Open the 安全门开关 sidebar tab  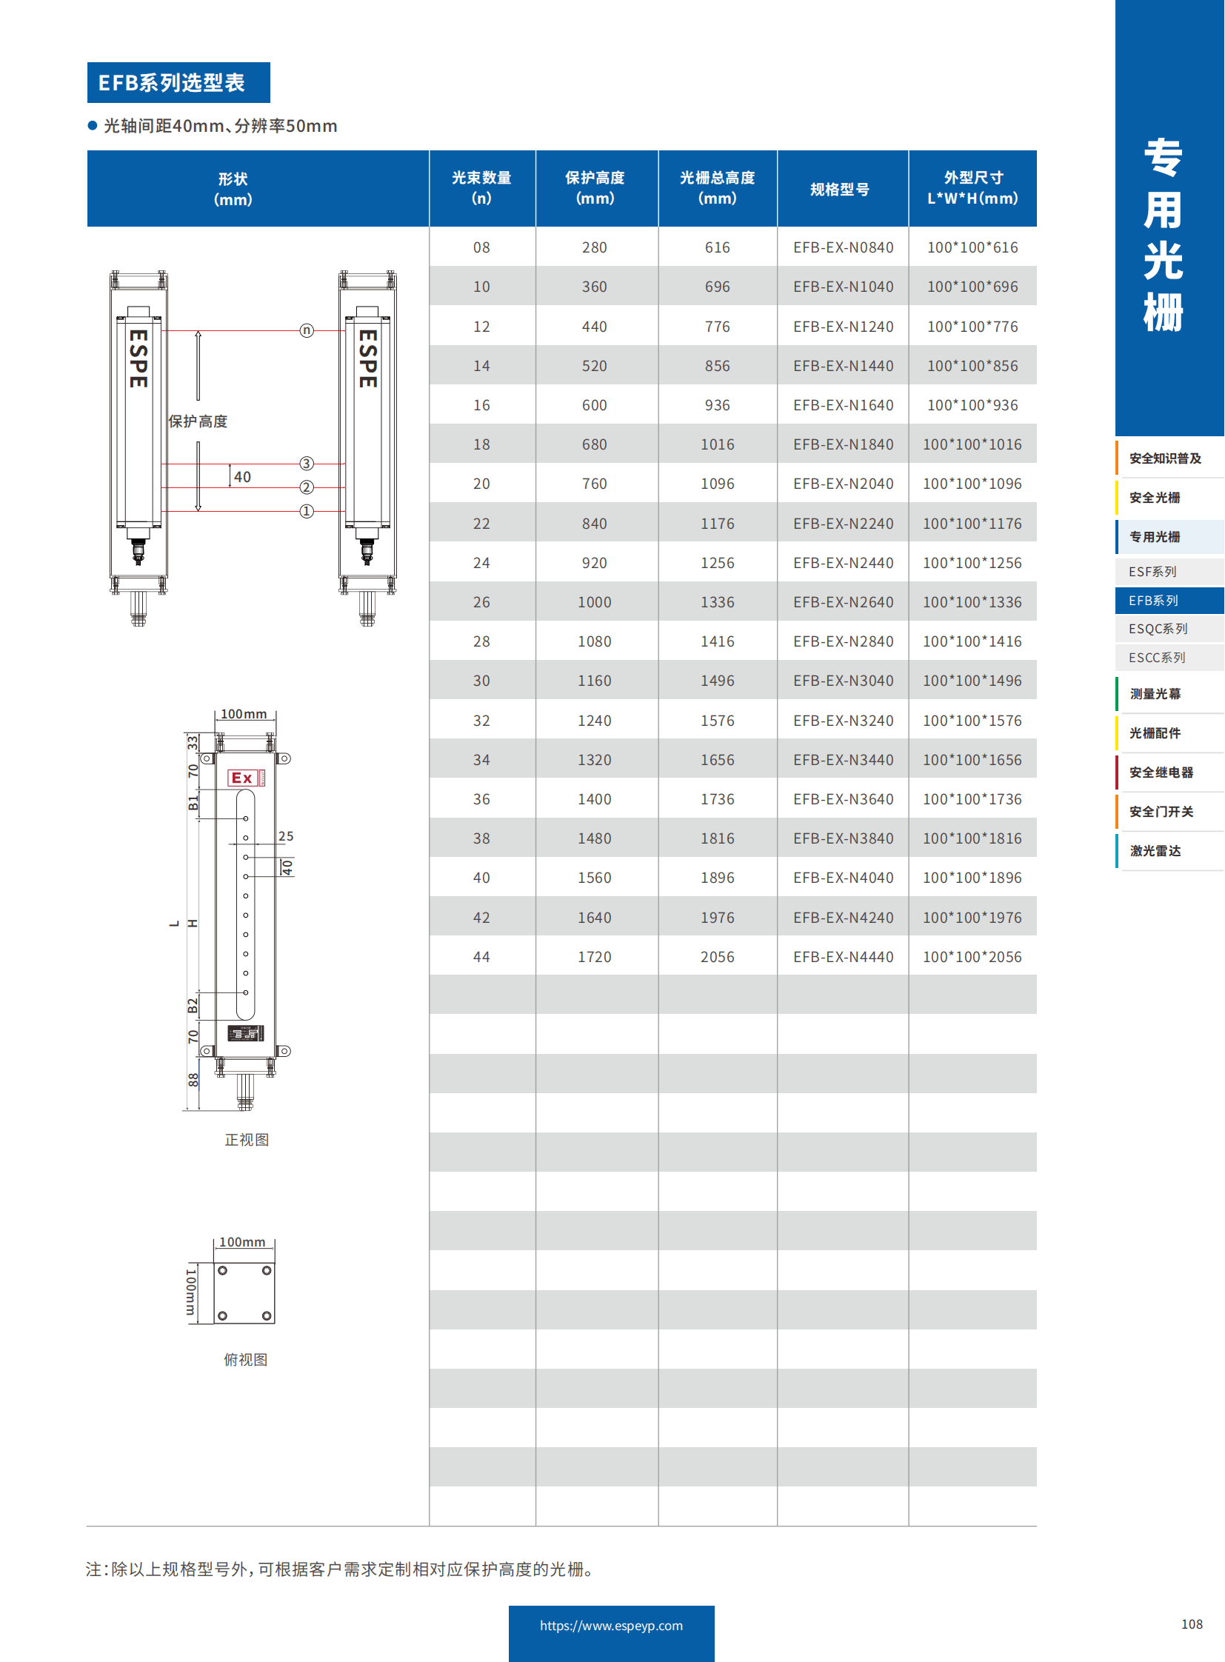click(1169, 812)
